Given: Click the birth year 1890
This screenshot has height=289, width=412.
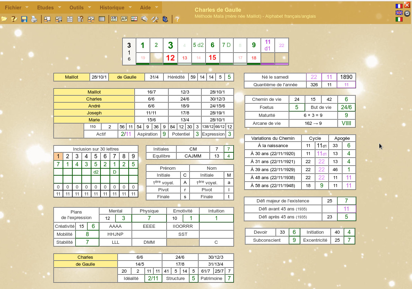Looking at the screenshot, I should (x=346, y=77).
